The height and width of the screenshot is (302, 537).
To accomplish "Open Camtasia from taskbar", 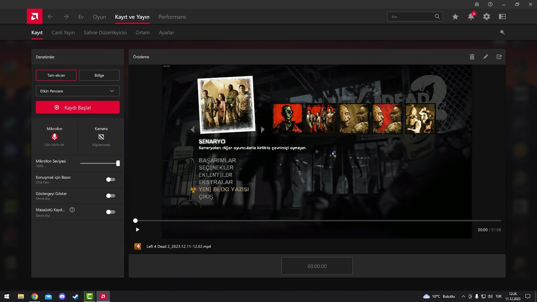I will 89,297.
